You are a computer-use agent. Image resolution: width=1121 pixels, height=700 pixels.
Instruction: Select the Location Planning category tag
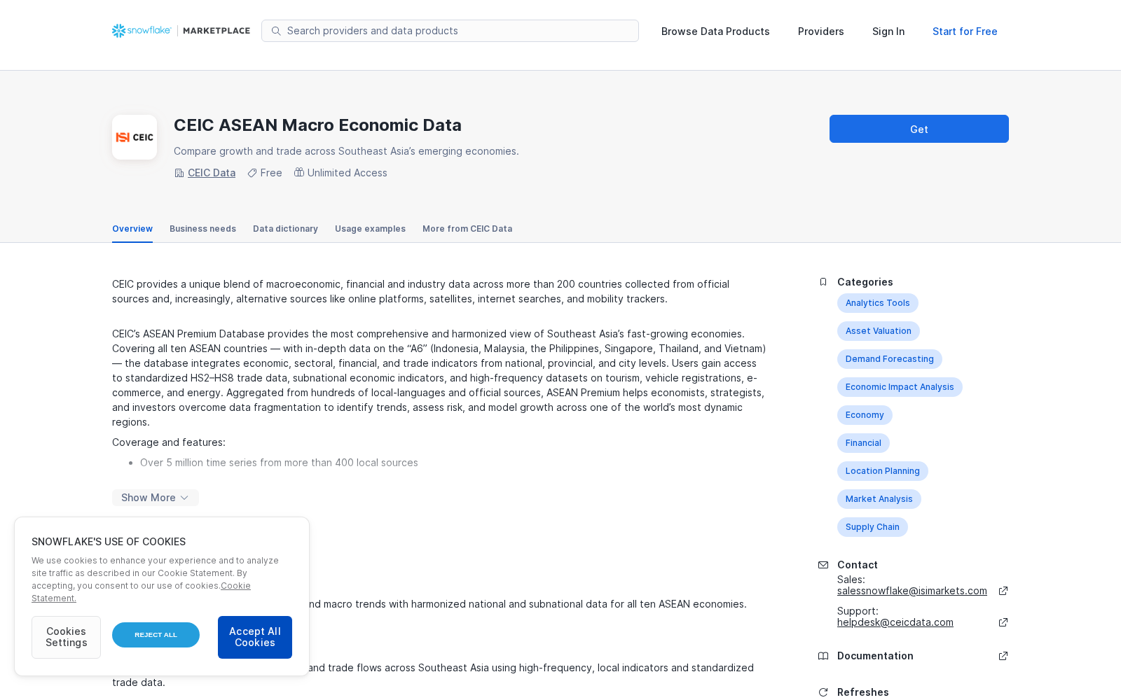click(x=883, y=471)
